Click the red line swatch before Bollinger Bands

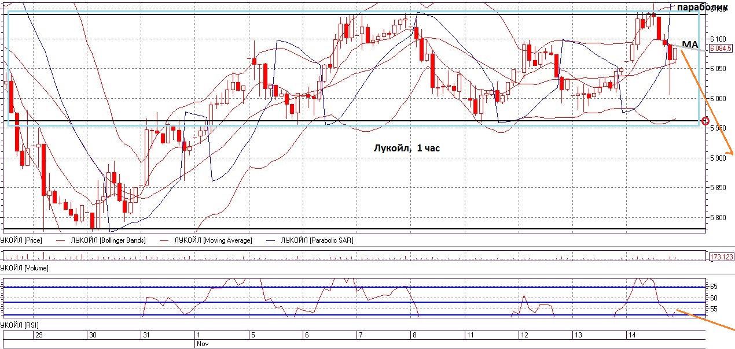tap(60, 240)
